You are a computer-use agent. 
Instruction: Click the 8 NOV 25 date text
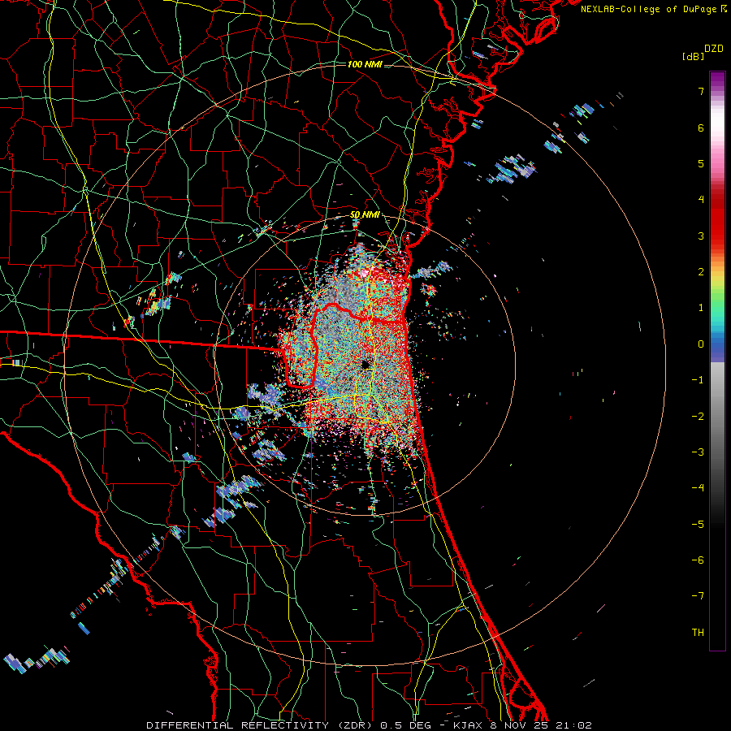518,725
